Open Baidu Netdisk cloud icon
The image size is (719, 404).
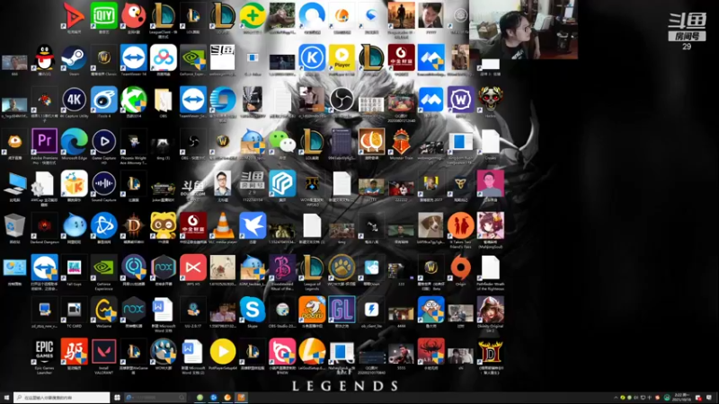(164, 59)
